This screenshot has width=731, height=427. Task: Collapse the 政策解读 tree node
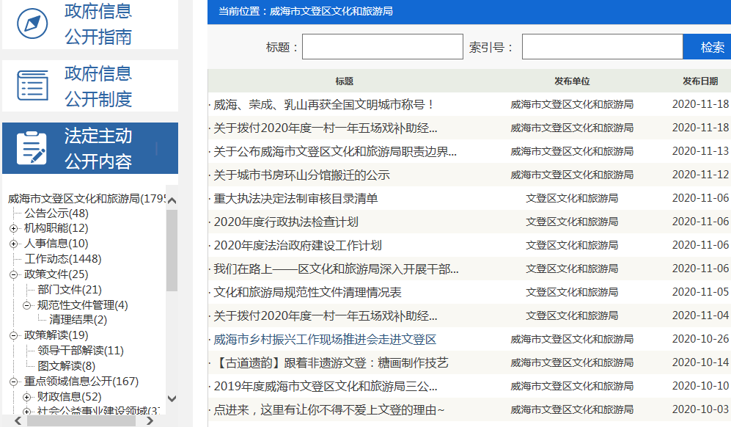(x=14, y=335)
